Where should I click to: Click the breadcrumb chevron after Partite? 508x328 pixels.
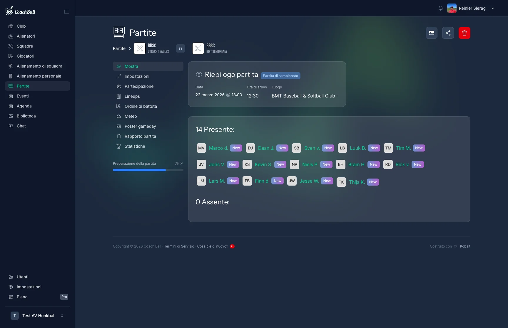pyautogui.click(x=130, y=48)
